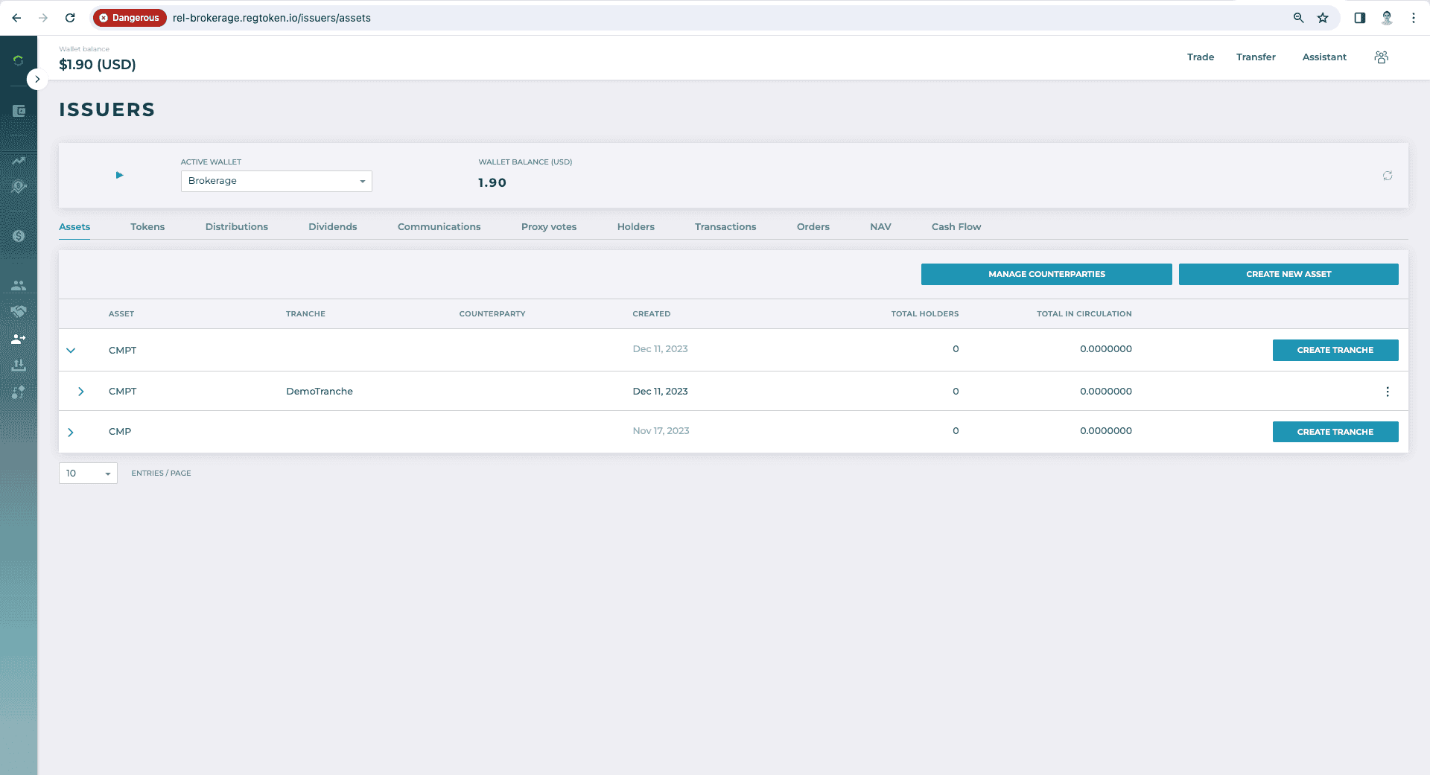Image resolution: width=1430 pixels, height=775 pixels.
Task: Open the browser three-dot menu
Action: click(1414, 18)
